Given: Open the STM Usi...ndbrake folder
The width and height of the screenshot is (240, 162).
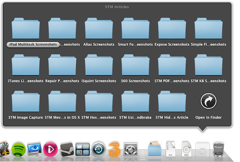Looking at the screenshot, I should pyautogui.click(x=135, y=102).
